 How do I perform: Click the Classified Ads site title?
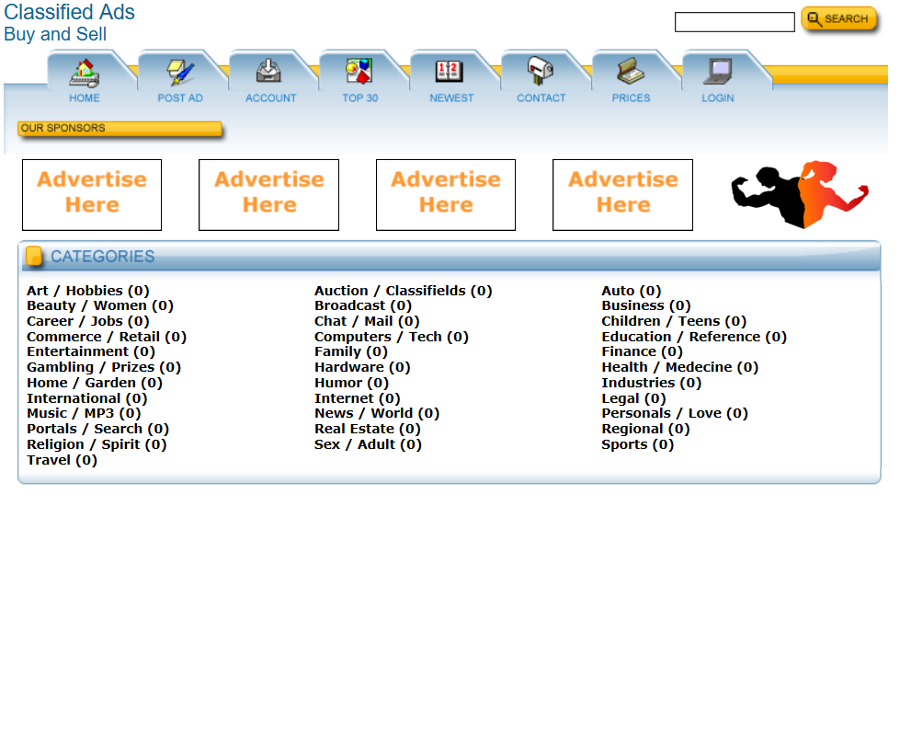[x=70, y=13]
